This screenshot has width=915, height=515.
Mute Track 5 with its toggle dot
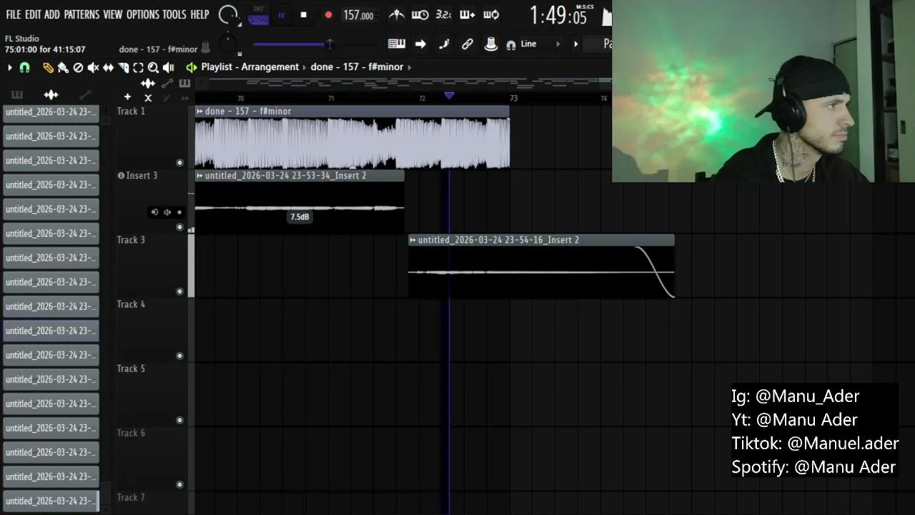[179, 420]
